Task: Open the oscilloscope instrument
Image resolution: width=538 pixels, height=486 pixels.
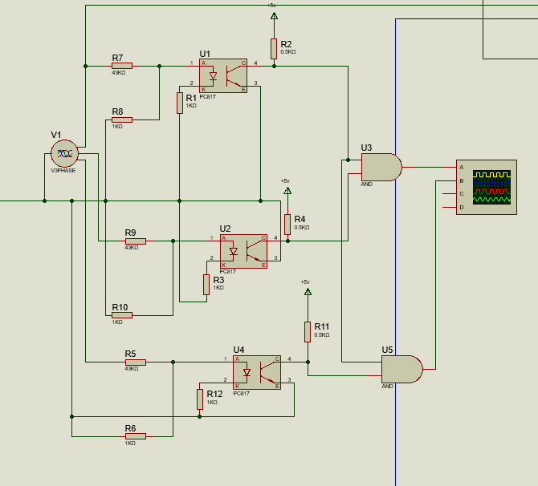Action: 487,187
